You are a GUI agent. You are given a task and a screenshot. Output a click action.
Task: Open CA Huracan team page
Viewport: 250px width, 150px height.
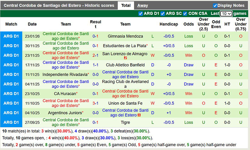click(x=65, y=94)
